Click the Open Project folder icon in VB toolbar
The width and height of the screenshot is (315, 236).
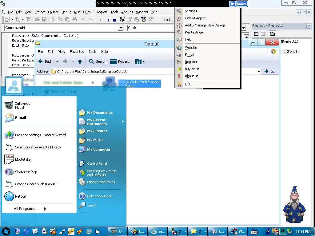pyautogui.click(x=37, y=19)
